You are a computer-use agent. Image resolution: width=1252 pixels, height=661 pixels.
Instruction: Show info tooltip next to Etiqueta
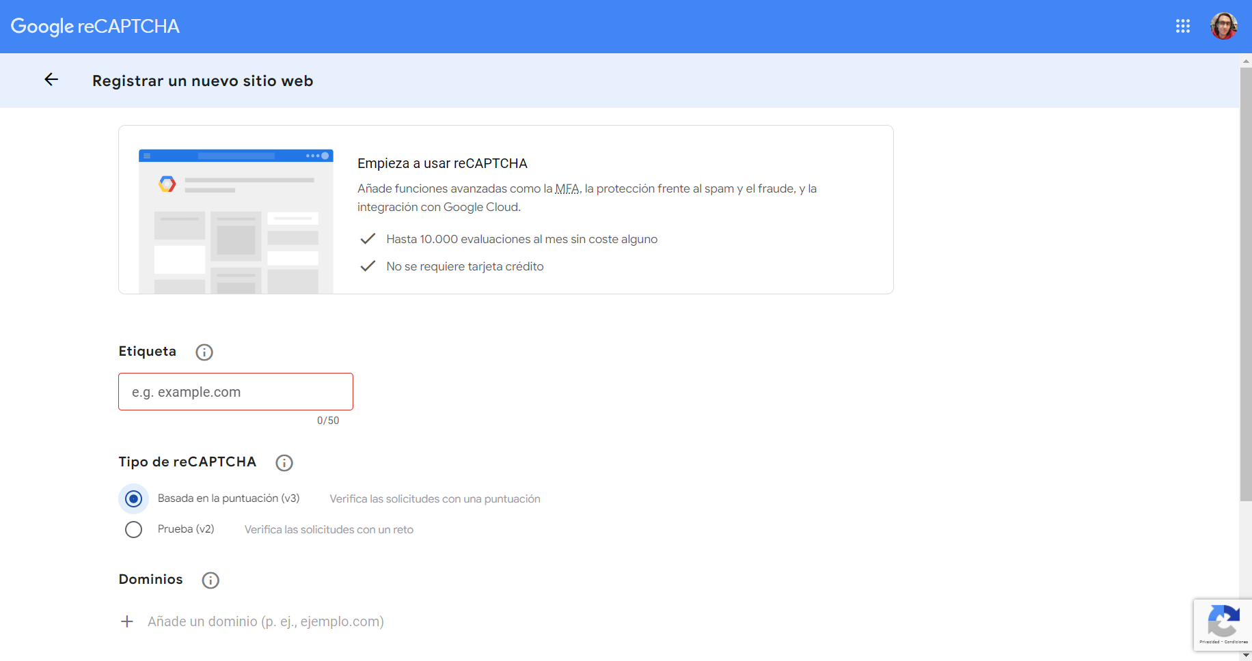click(204, 352)
